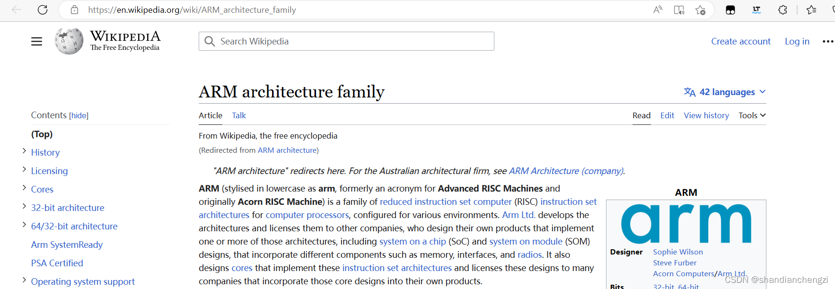
Task: Click the browser address bar URL
Action: tap(192, 9)
